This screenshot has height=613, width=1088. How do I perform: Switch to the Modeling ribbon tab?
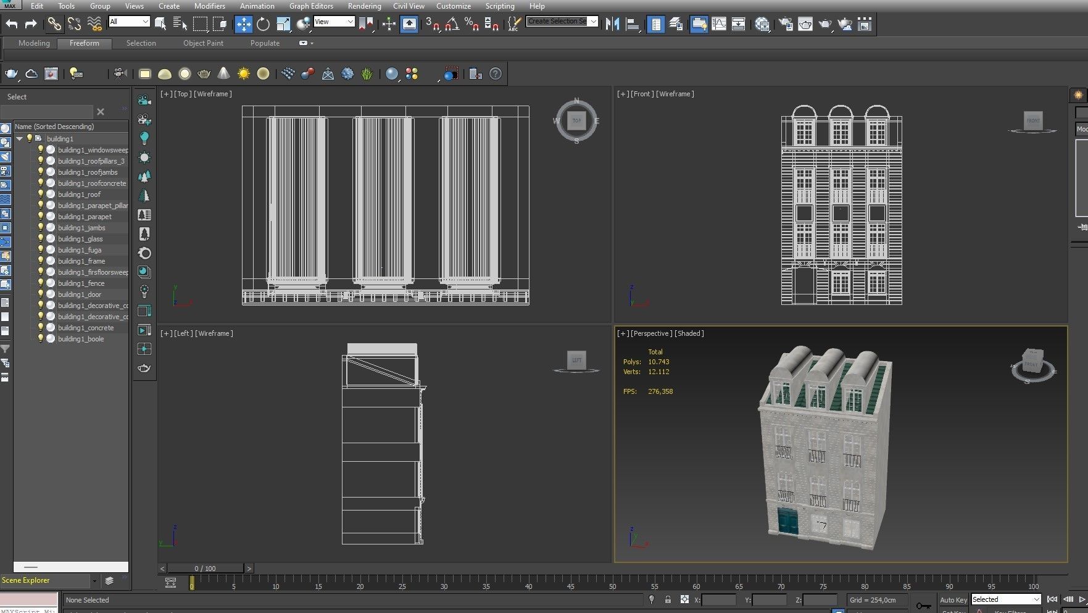pyautogui.click(x=34, y=43)
